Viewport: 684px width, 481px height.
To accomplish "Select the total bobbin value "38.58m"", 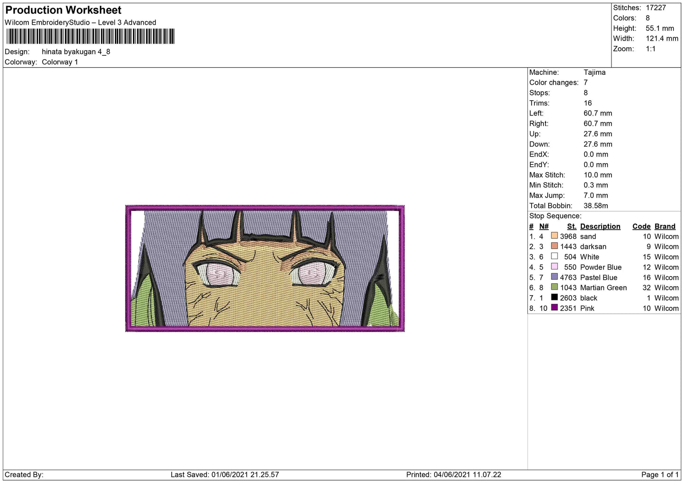I will (x=596, y=206).
